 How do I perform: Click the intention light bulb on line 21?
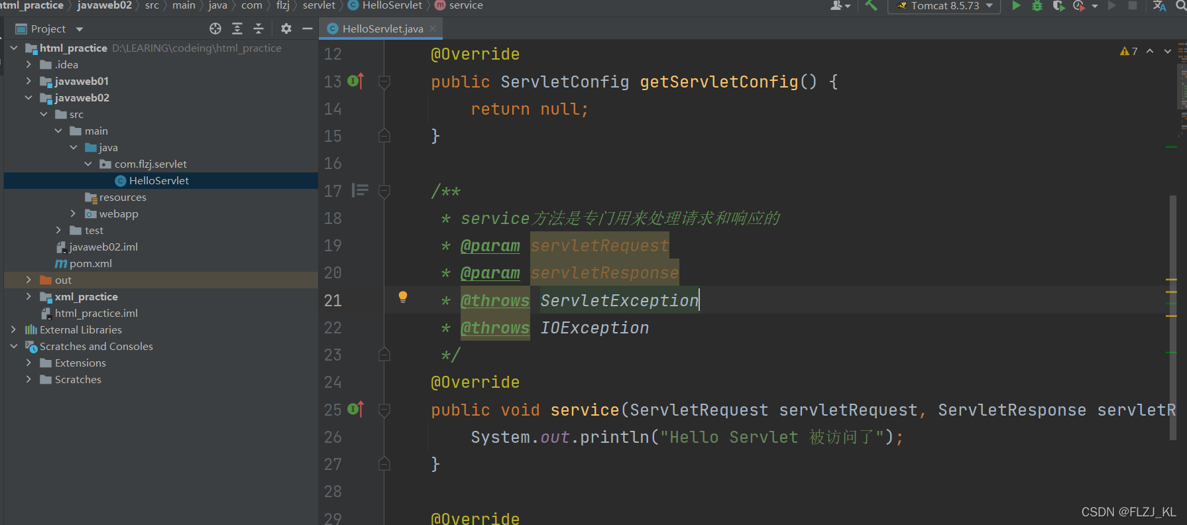pyautogui.click(x=402, y=297)
